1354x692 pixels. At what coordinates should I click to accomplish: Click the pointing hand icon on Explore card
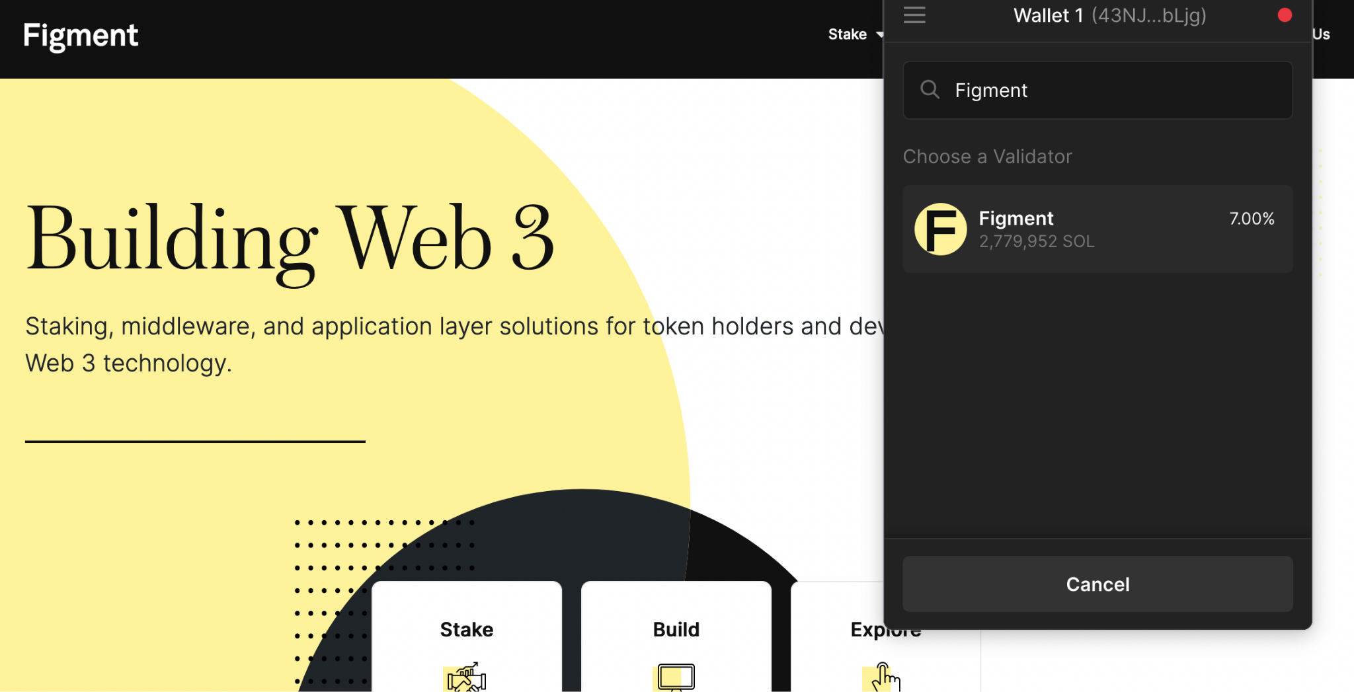[x=883, y=677]
